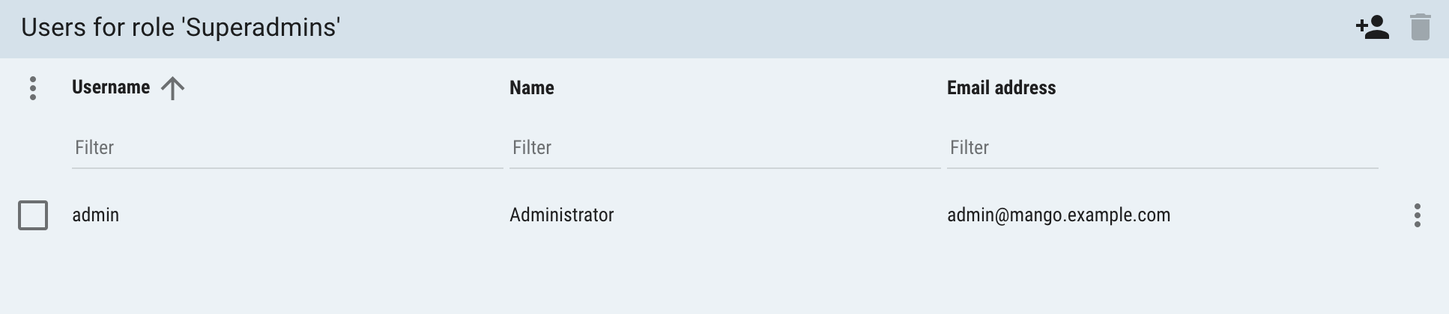Select the Administrator name cell
The width and height of the screenshot is (1449, 314).
point(562,215)
